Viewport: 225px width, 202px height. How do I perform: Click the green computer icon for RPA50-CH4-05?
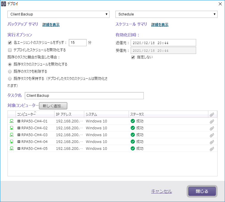pos(12,148)
